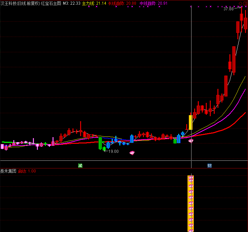Click the red diamond icon at top right

click(x=241, y=3)
